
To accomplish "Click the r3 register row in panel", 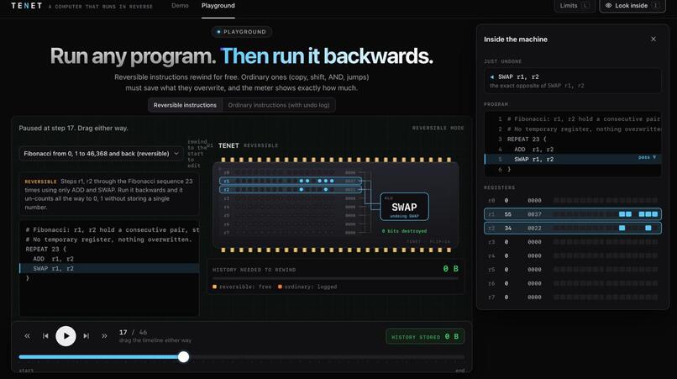I will click(x=573, y=242).
